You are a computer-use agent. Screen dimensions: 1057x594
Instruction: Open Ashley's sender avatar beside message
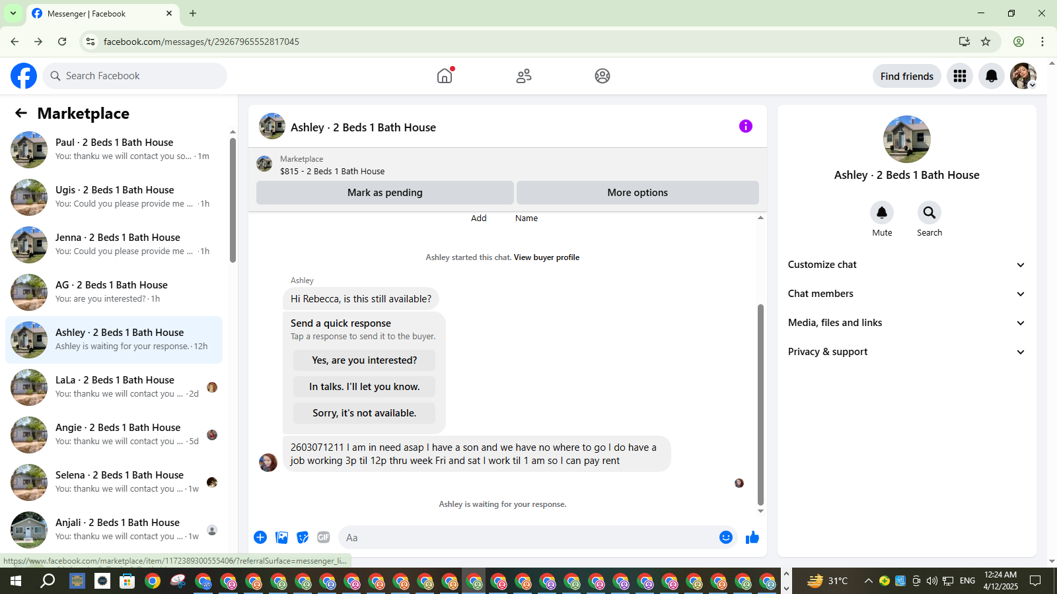(268, 462)
